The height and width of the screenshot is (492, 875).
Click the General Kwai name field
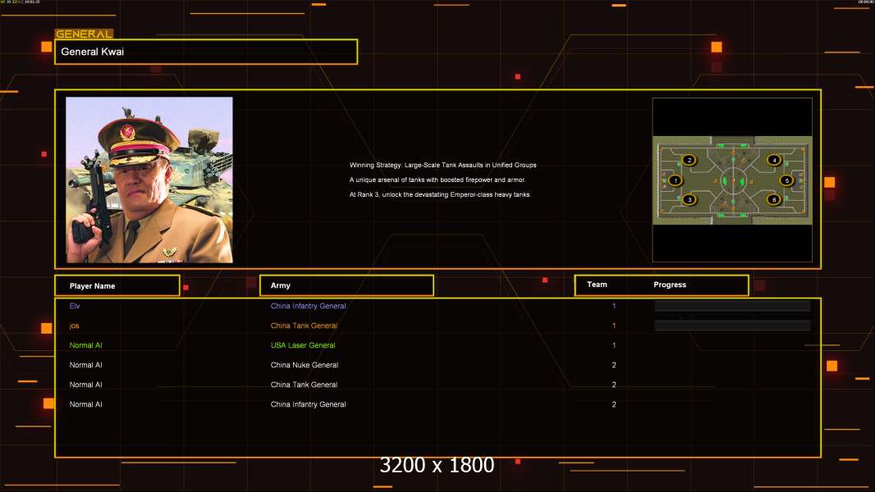point(206,52)
